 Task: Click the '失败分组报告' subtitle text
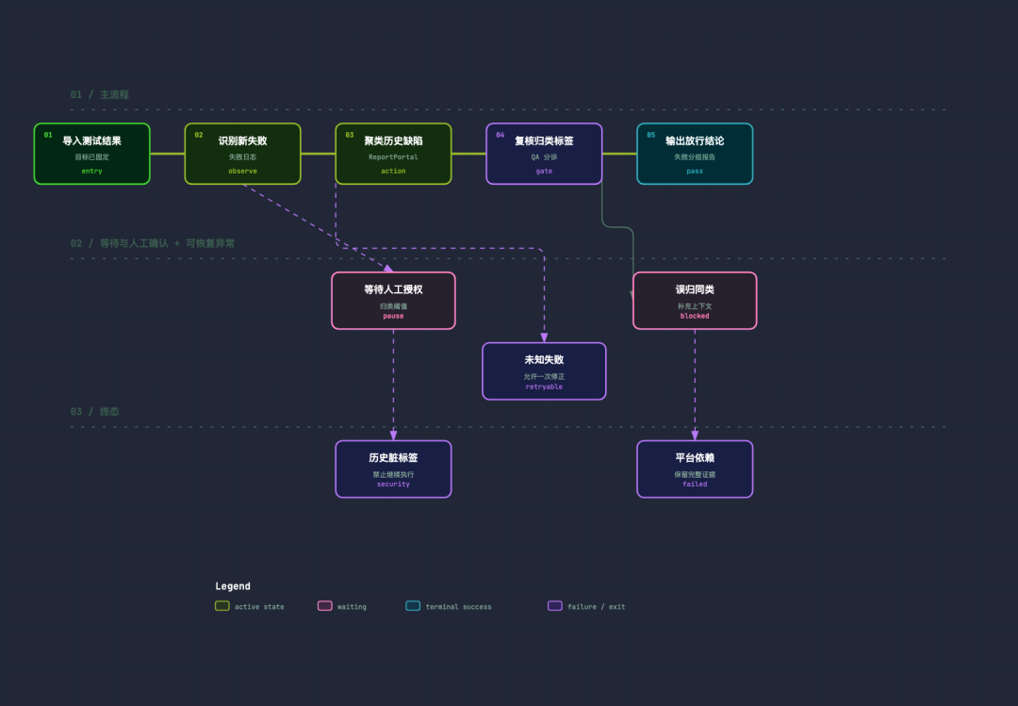(695, 157)
